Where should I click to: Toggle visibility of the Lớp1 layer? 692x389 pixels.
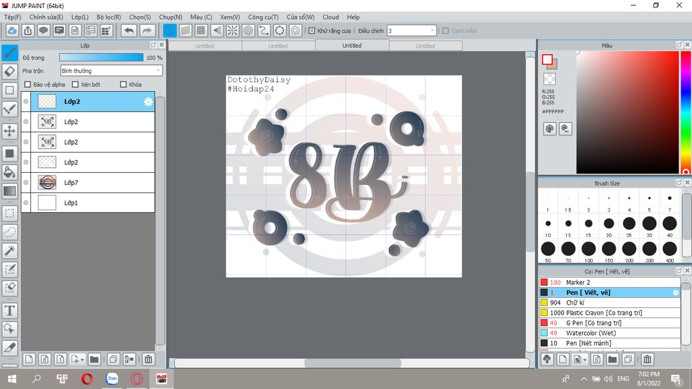(x=26, y=203)
